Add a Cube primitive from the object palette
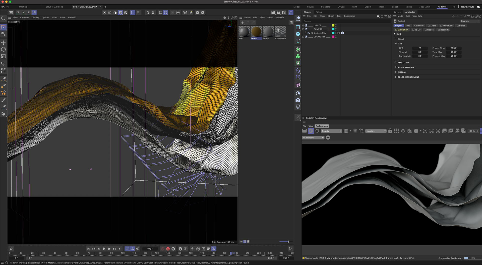 (298, 34)
